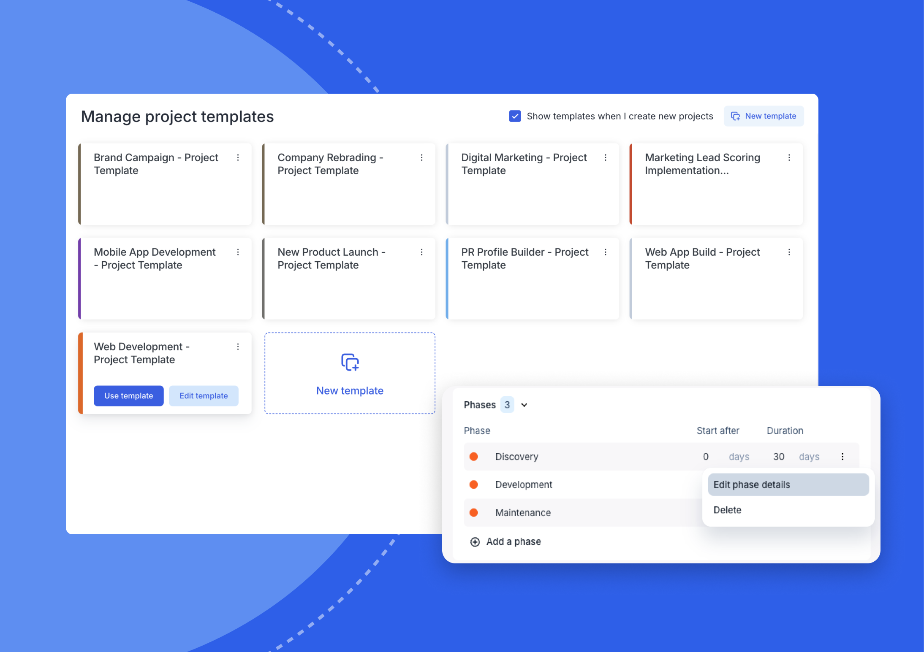
Task: Open options menu on Mobile App Development template
Action: 238,252
